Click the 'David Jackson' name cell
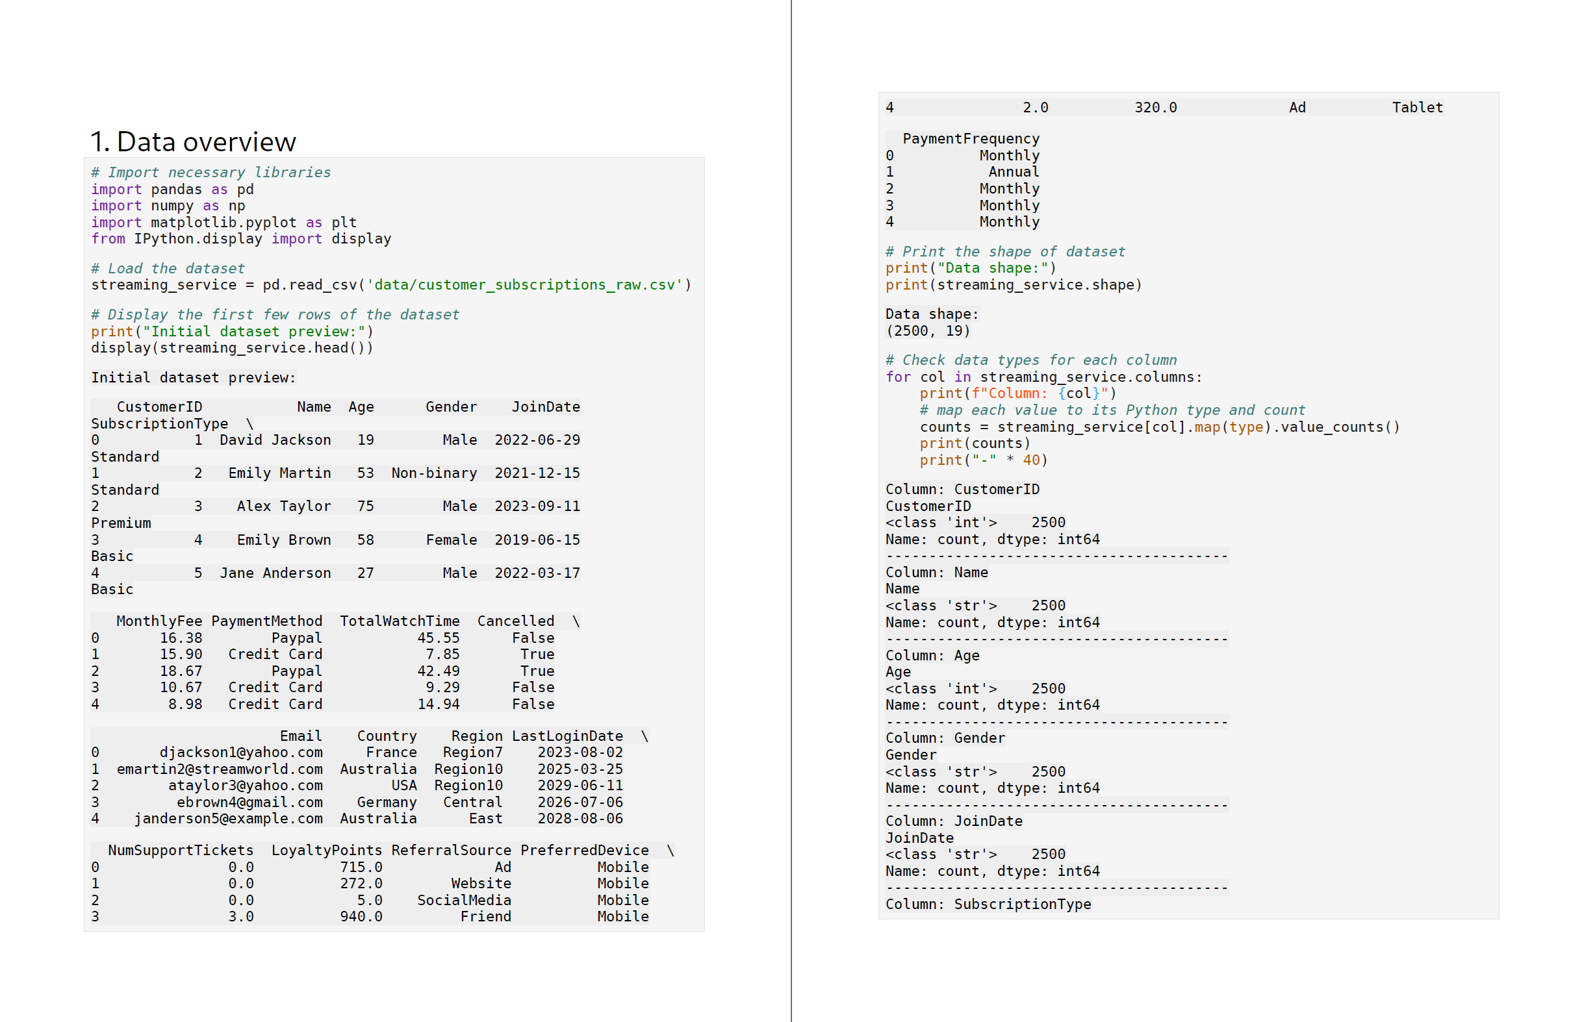Viewport: 1584px width, 1022px height. tap(275, 440)
